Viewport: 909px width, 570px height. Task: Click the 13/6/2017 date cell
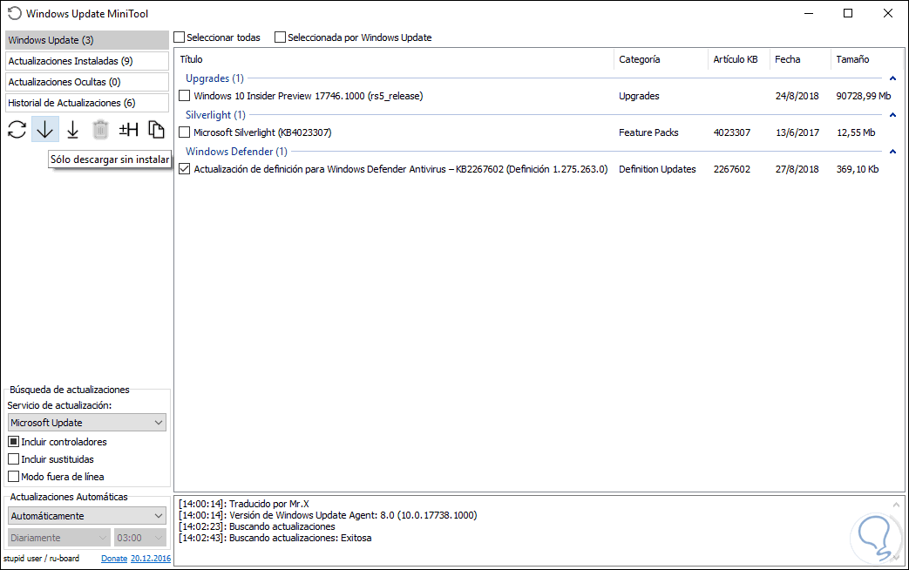pos(797,132)
